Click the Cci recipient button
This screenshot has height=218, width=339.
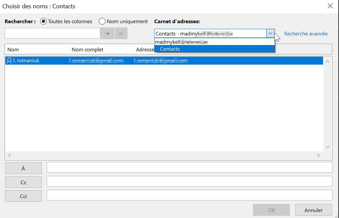(23, 196)
